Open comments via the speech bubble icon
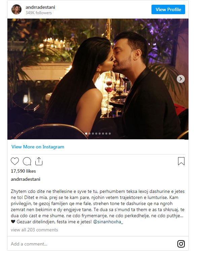 click(x=27, y=161)
